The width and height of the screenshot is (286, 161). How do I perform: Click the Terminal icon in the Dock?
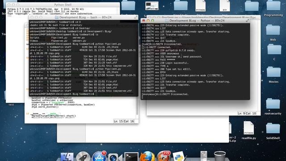131,157
